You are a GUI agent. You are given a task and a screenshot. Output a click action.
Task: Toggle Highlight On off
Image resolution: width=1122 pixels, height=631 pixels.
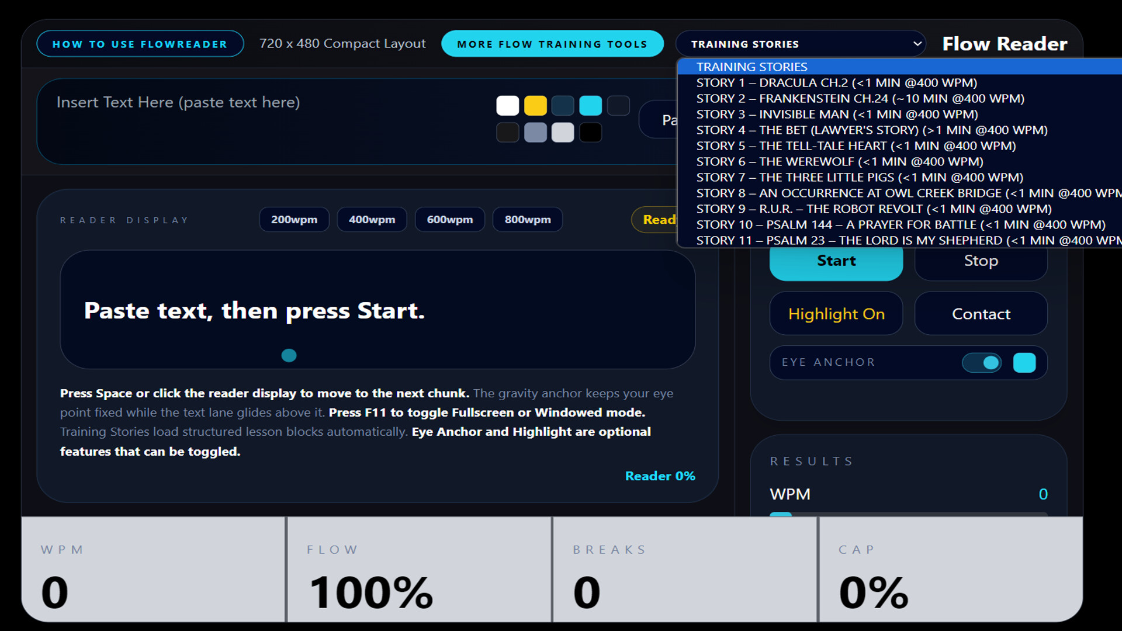coord(836,314)
